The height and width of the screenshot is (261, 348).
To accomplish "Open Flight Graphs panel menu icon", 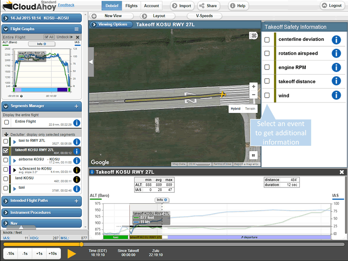I will (77, 29).
